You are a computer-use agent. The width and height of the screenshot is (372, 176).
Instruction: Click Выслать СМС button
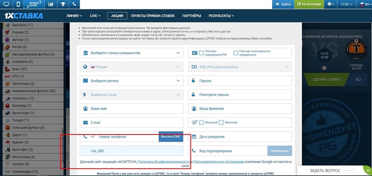(x=171, y=137)
